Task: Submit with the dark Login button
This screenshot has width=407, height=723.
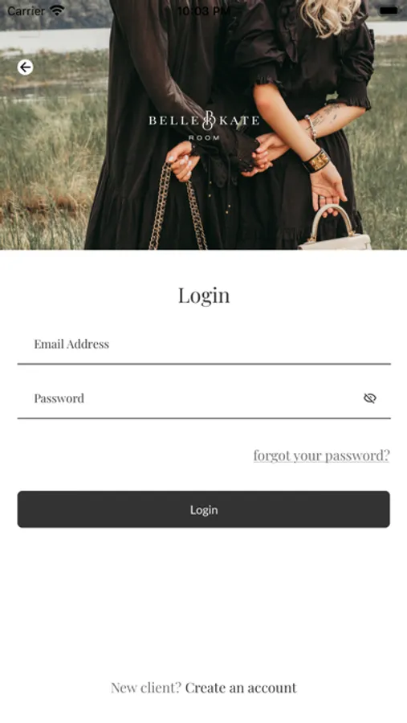Action: tap(204, 509)
